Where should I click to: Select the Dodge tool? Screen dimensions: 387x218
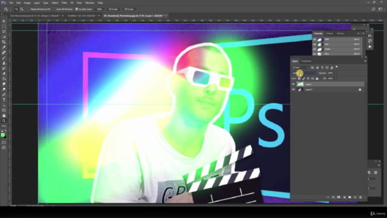(x=4, y=89)
